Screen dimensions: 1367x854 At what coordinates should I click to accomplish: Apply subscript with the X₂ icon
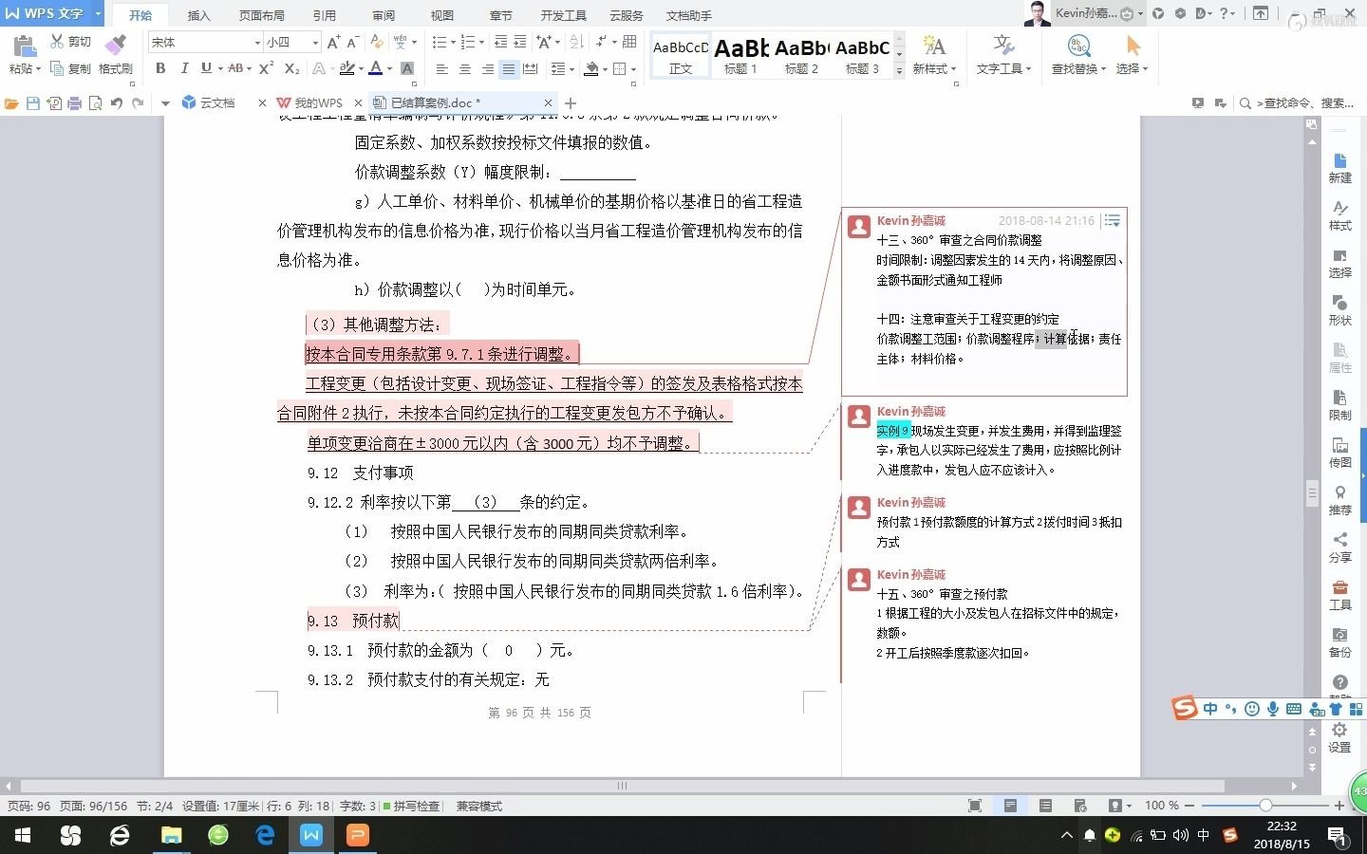click(291, 68)
